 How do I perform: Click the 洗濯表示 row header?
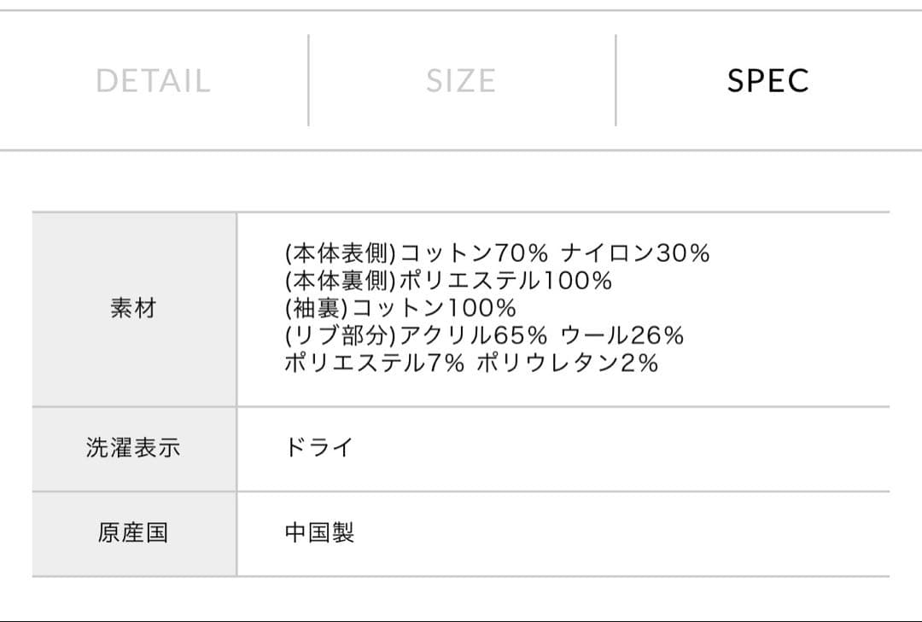(134, 448)
